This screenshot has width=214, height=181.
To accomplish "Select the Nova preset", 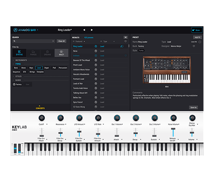I will 100,51.
